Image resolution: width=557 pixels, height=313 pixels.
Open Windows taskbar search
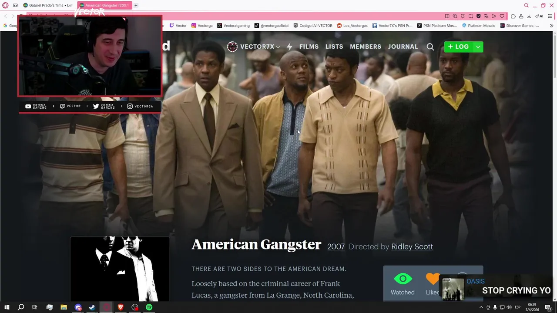pos(20,307)
